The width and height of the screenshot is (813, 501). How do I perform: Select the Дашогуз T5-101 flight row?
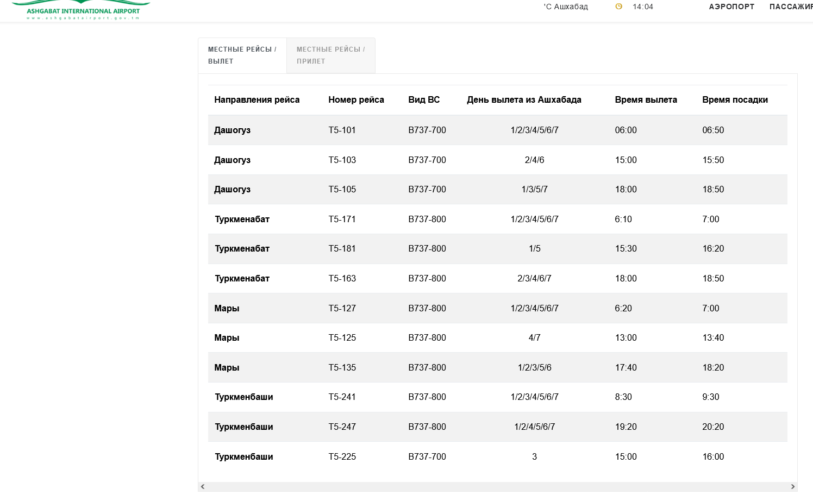[x=498, y=130]
